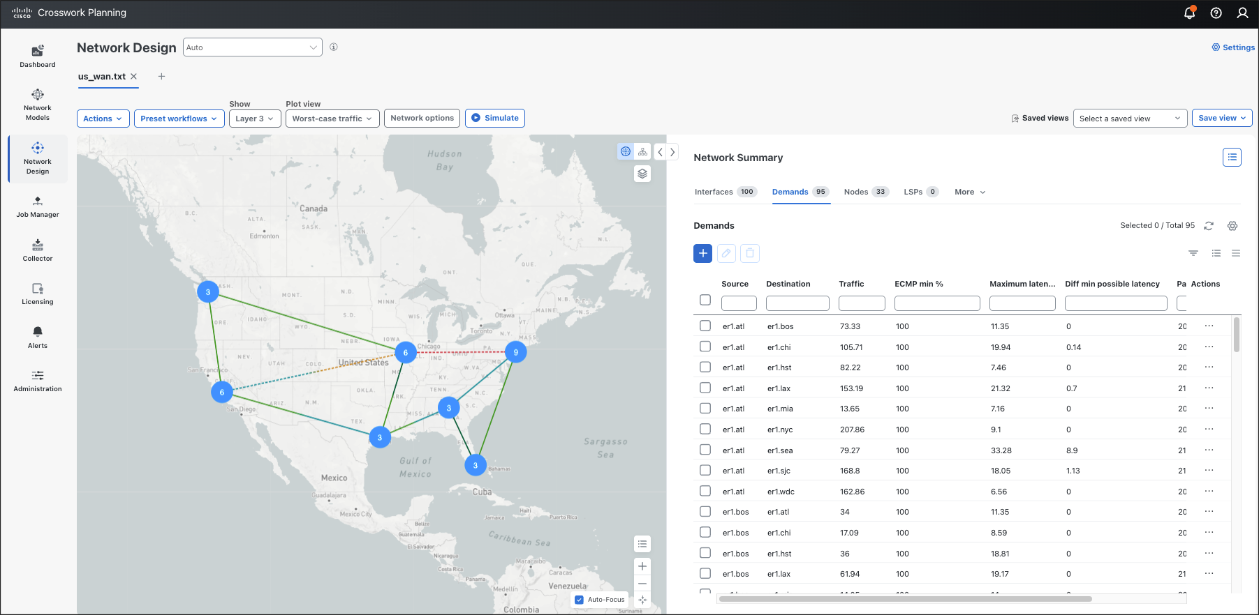The image size is (1259, 615).
Task: Open Network options
Action: coord(422,118)
